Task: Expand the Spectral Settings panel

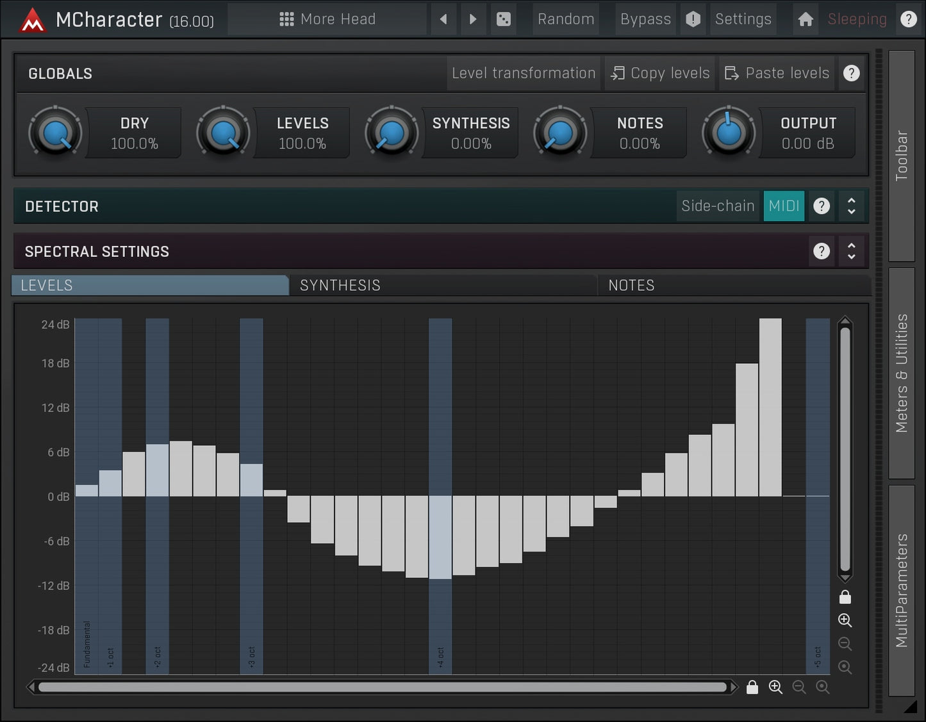Action: coord(852,250)
